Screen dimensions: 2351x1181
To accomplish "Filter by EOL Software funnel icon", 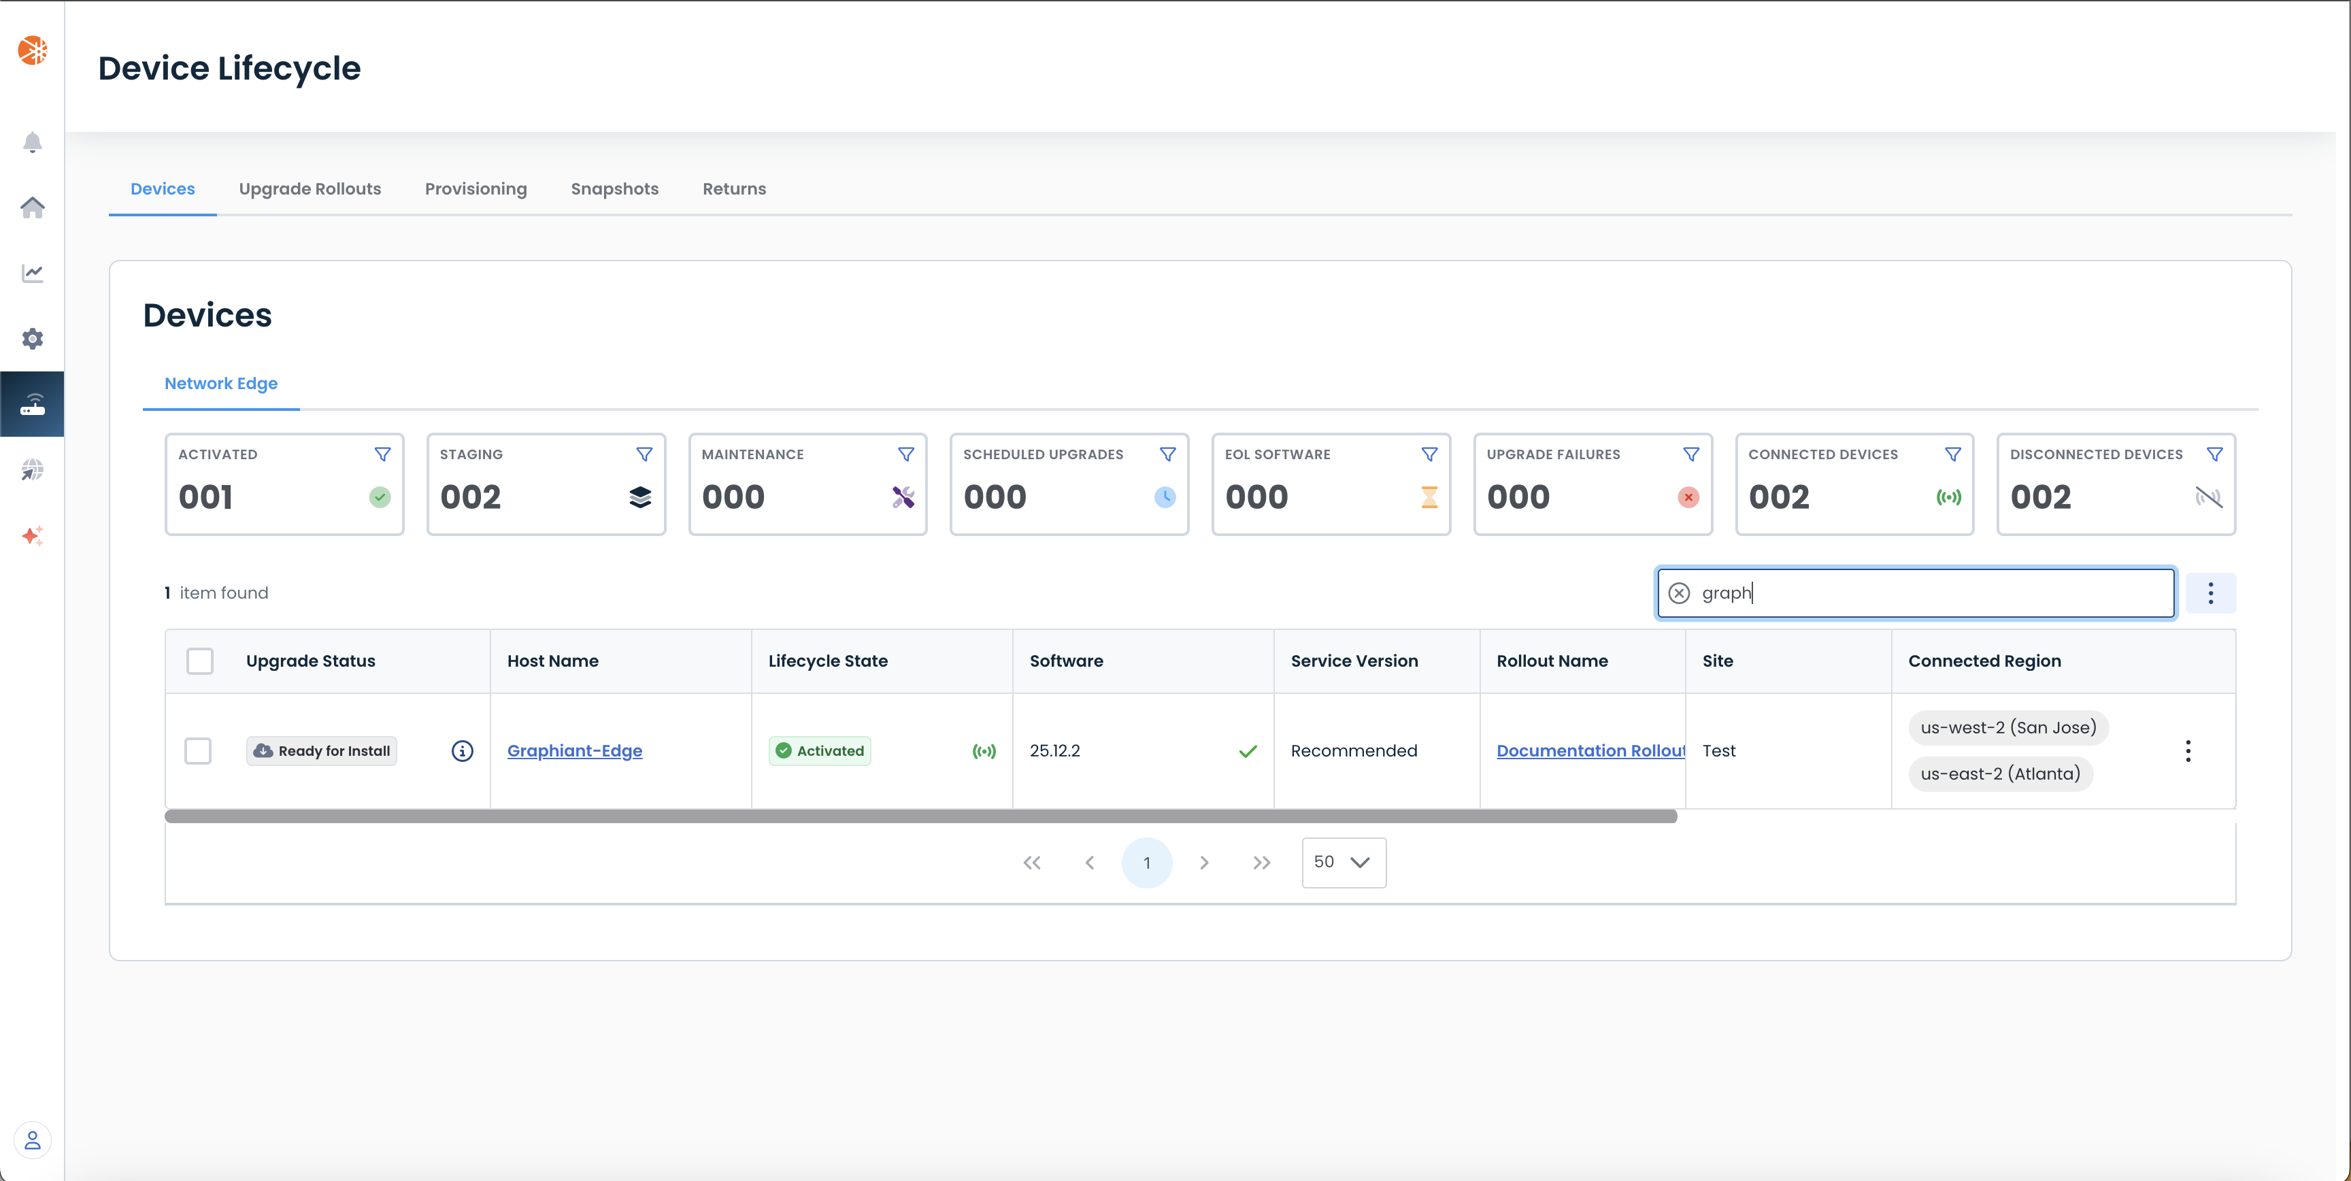I will [1429, 454].
